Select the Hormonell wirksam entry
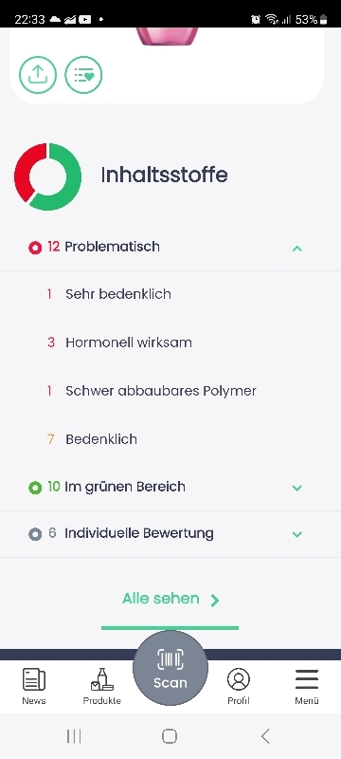Image resolution: width=341 pixels, height=759 pixels. 170,342
